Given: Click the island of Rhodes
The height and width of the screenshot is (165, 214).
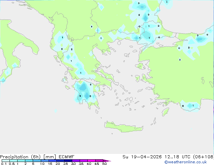Looking at the screenshot, I should click(165, 111).
